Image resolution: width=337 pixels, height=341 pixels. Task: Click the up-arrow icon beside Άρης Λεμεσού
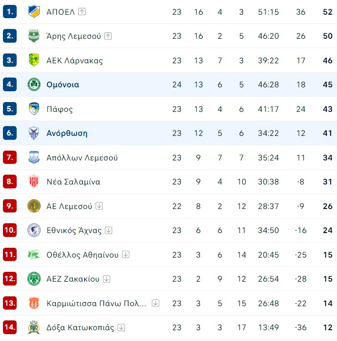click(x=108, y=36)
